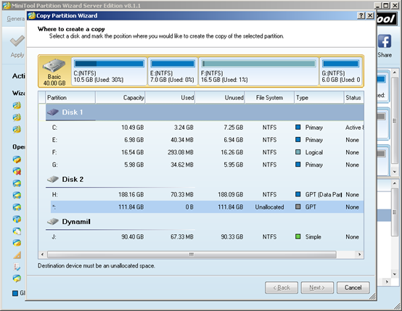Viewport: 402px width, 311px height.
Task: Sort by the Used column header
Action: (170, 98)
